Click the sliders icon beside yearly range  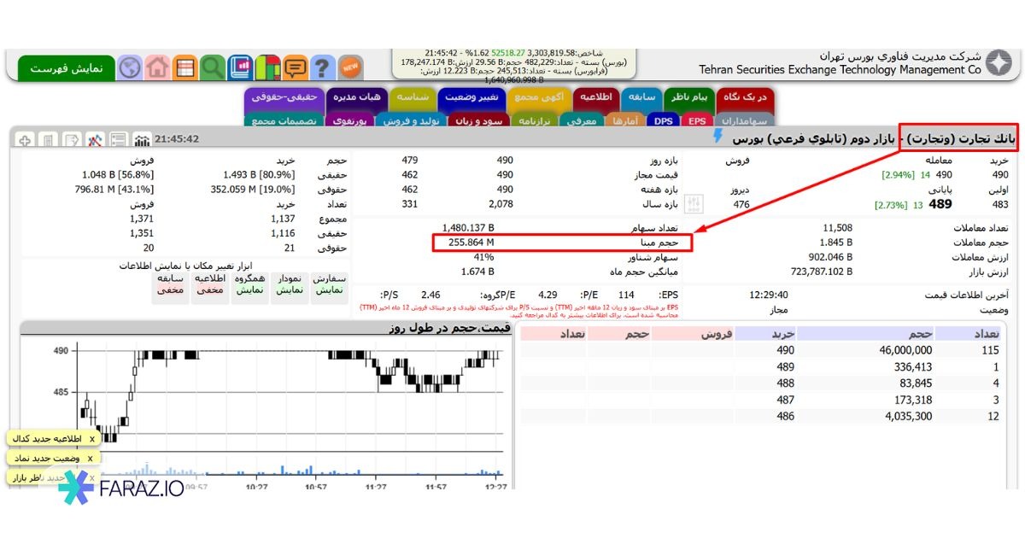pyautogui.click(x=694, y=203)
